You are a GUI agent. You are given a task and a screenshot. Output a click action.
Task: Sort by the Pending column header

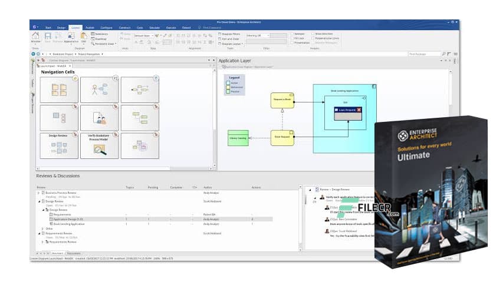click(153, 187)
